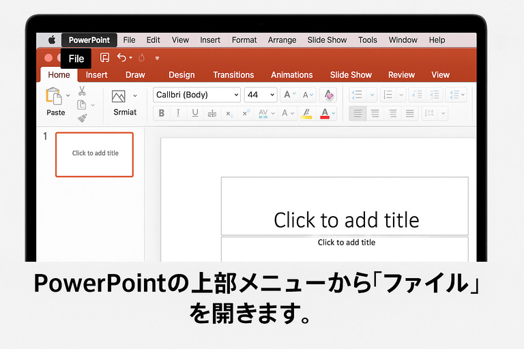Expand the font color dropdown arrow
Screen dimensions: 524x349
(x=334, y=114)
